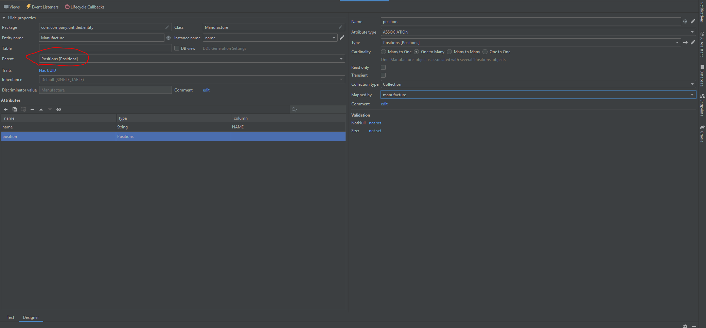This screenshot has height=328, width=706.
Task: Click the NotNull not set link
Action: 375,123
